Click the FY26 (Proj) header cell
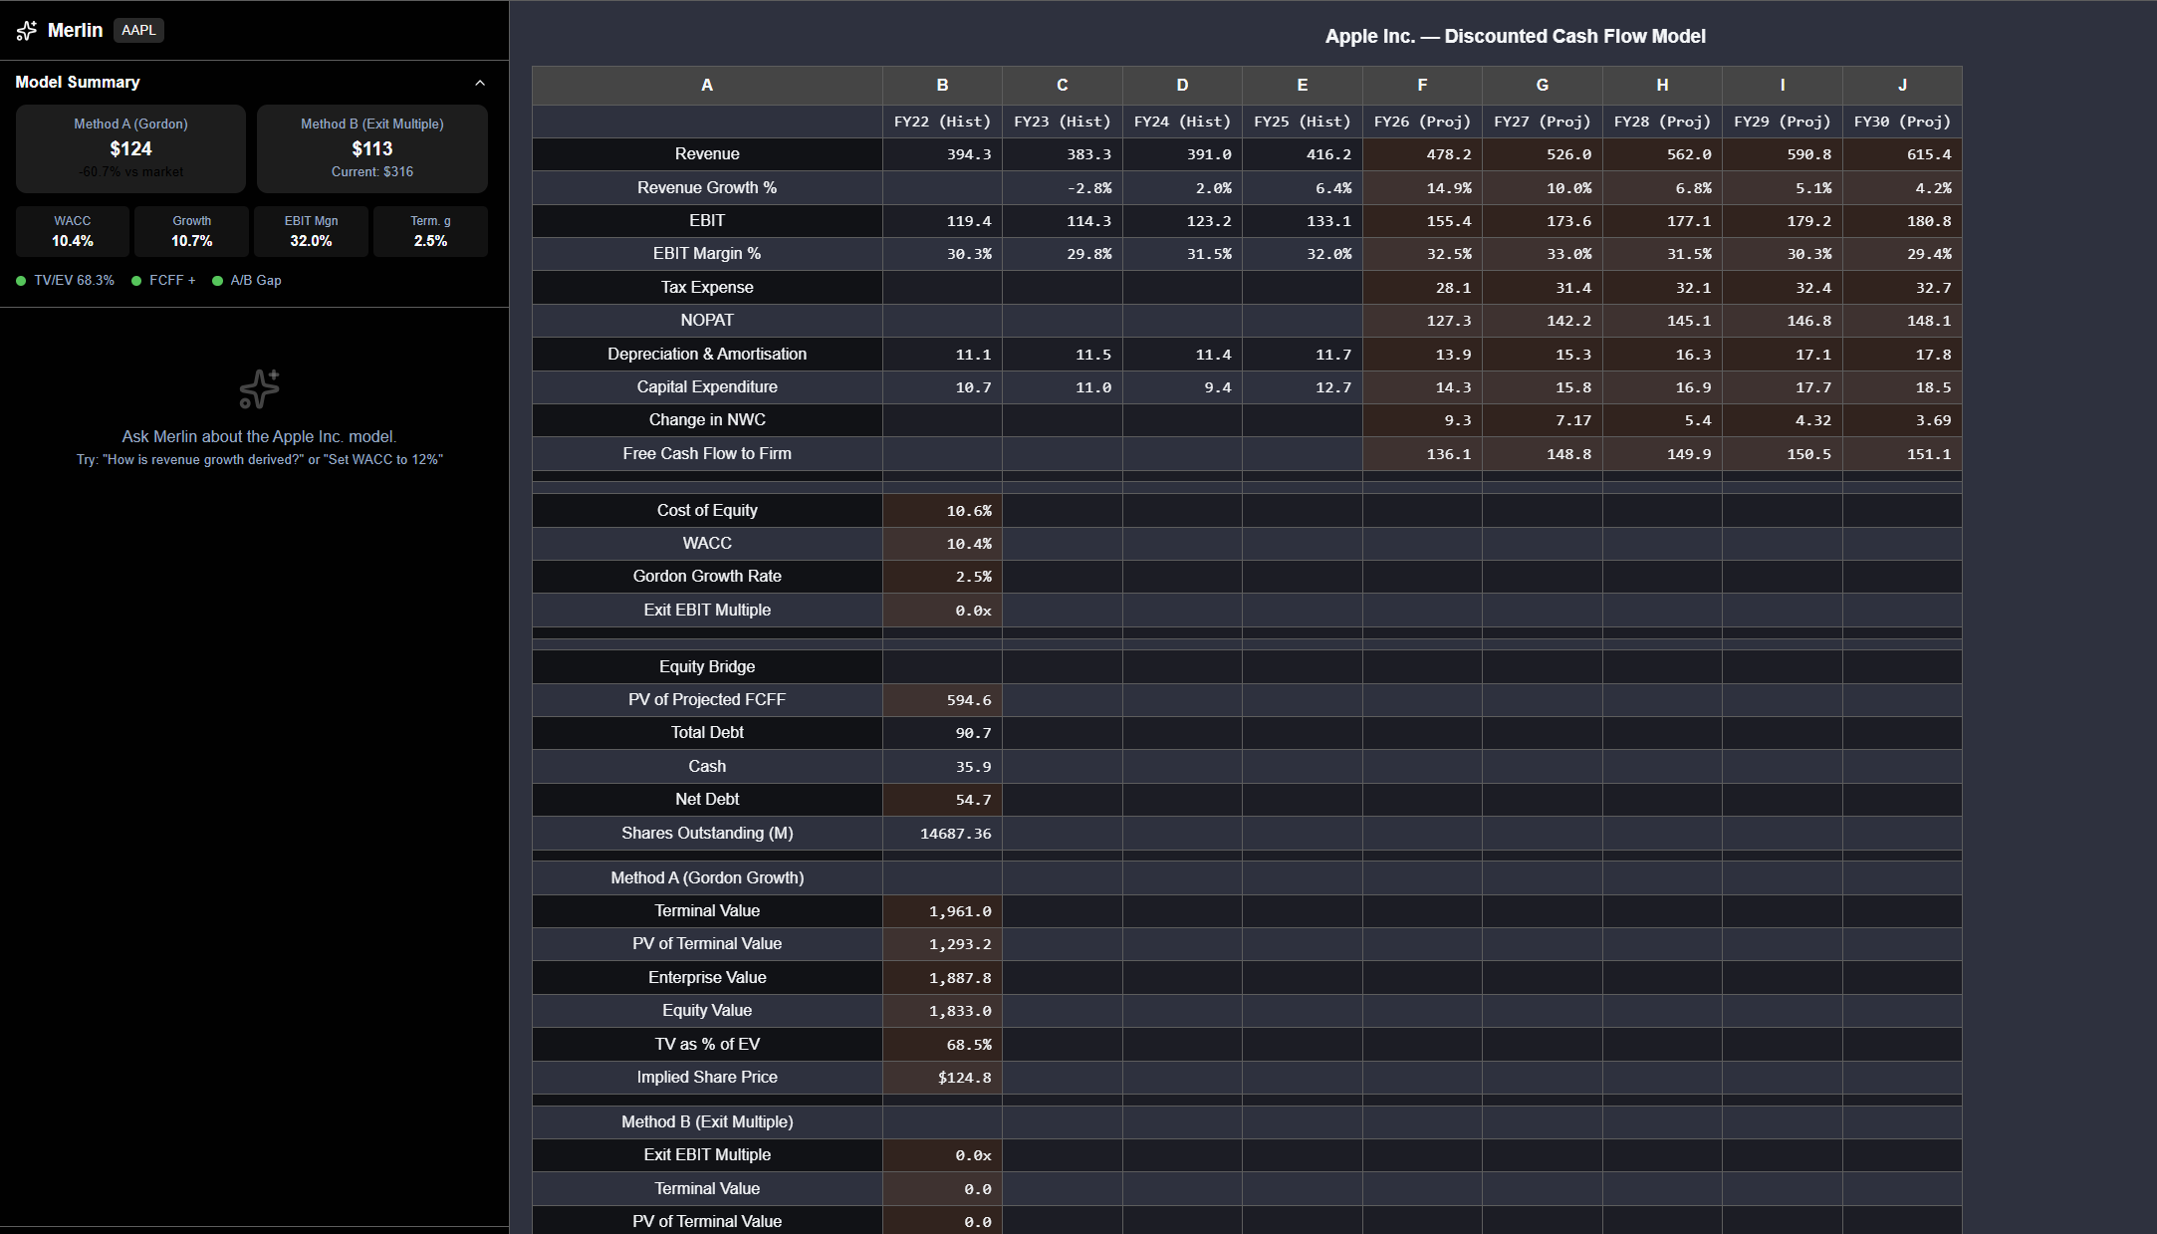This screenshot has width=2157, height=1234. click(1422, 122)
